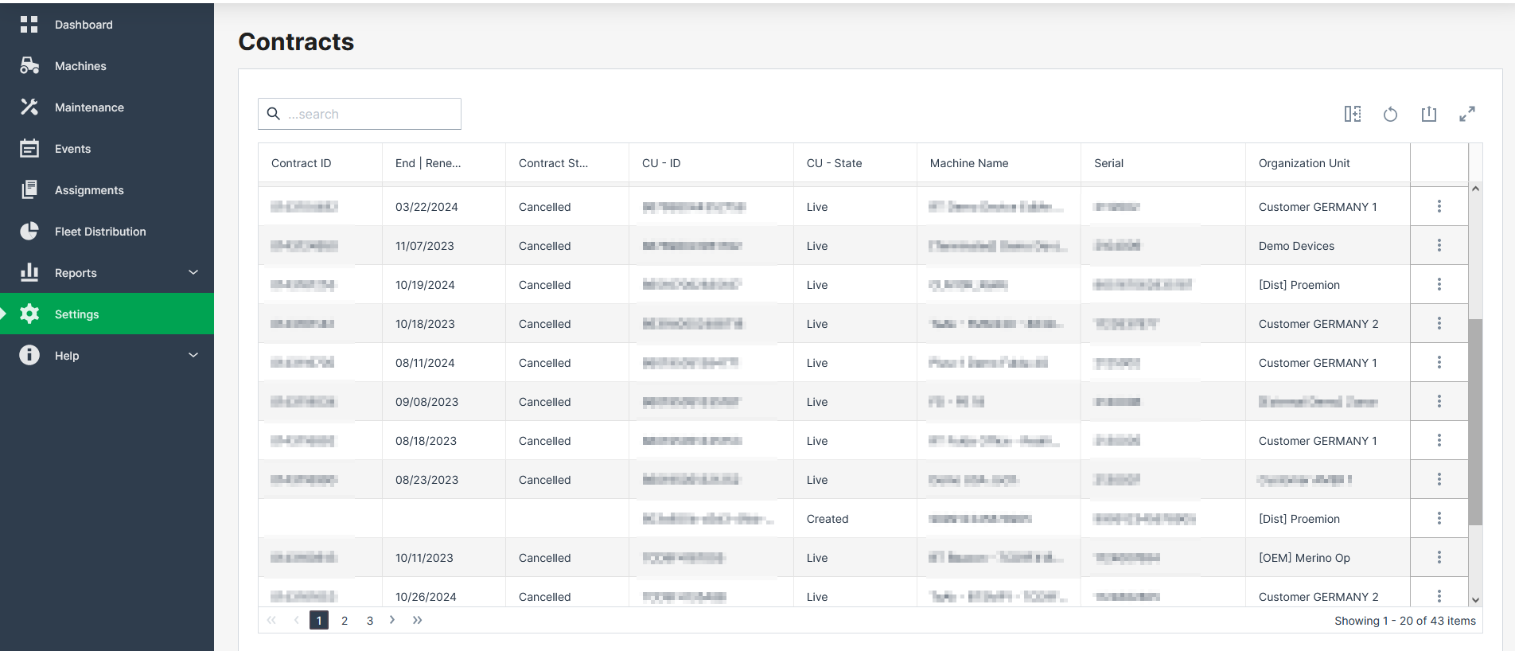This screenshot has width=1515, height=651.
Task: Sort by Contract ID column header
Action: 302,163
